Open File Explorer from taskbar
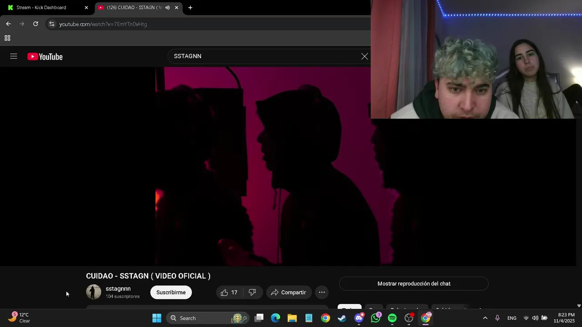This screenshot has height=327, width=582. pyautogui.click(x=292, y=318)
